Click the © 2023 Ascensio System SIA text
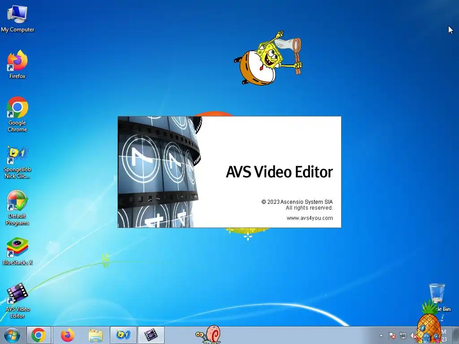The image size is (459, 344). [297, 202]
